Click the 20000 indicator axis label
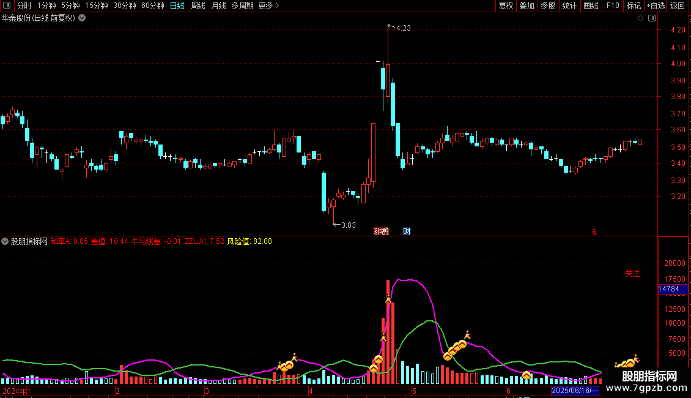 pyautogui.click(x=674, y=263)
